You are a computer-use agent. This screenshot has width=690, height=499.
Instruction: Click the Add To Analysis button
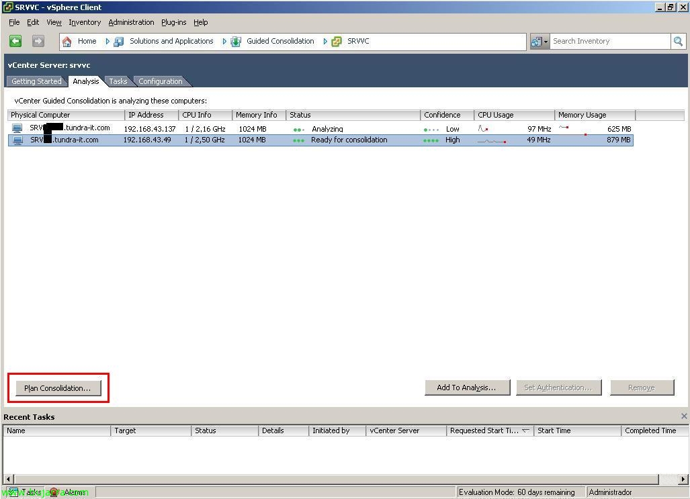pyautogui.click(x=467, y=388)
